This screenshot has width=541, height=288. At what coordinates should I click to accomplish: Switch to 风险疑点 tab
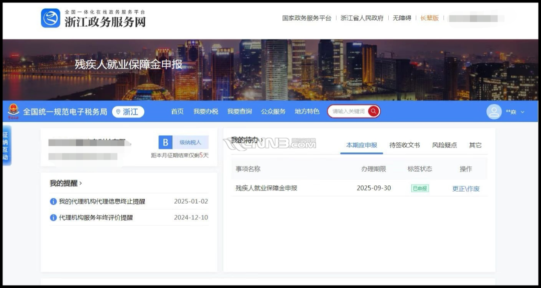(x=444, y=145)
